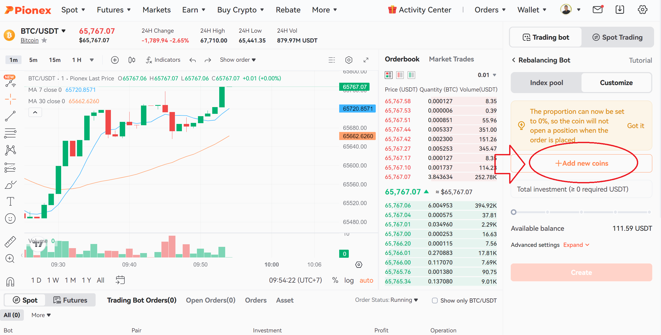661x335 pixels.
Task: Open the settings gear in header
Action: point(642,10)
